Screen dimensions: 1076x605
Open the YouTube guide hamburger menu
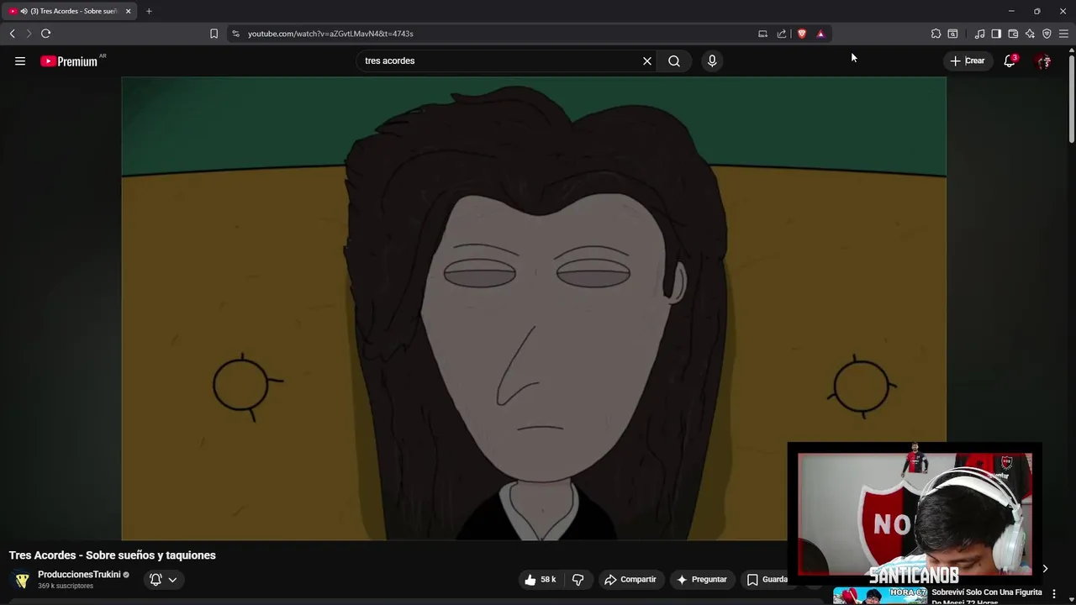coord(20,60)
